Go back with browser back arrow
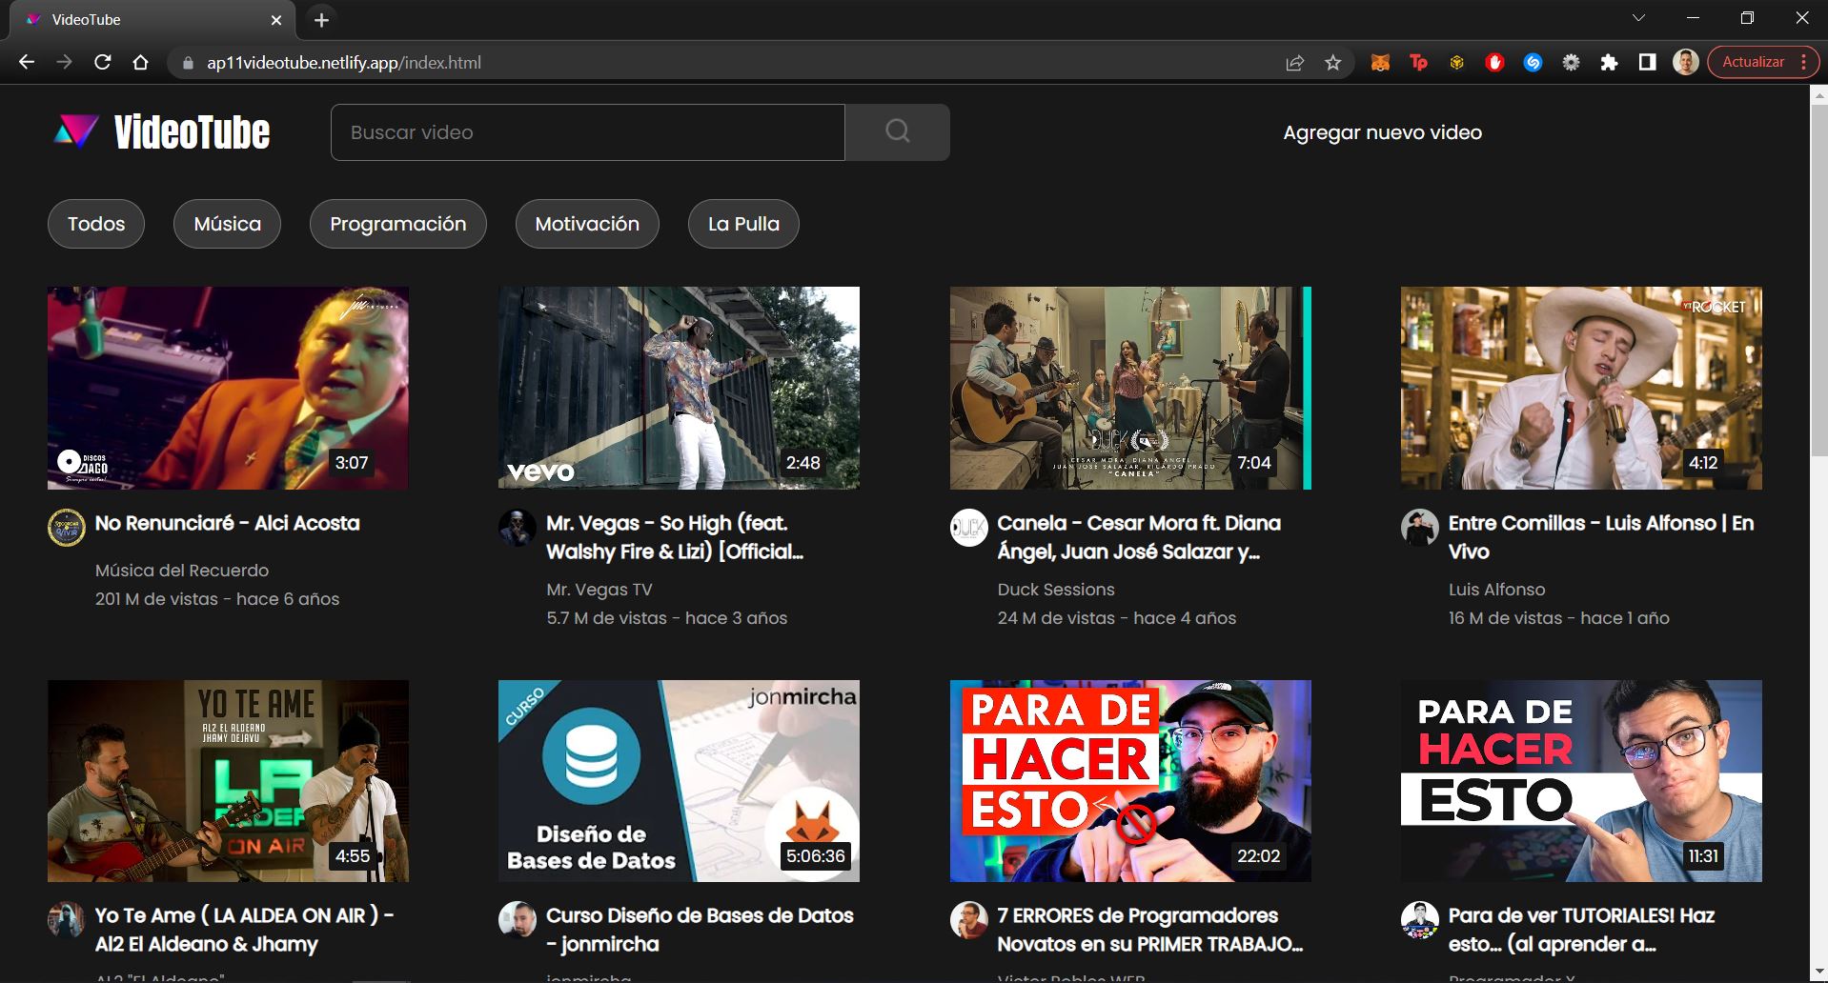Screen dimensions: 1828x983 [x=27, y=62]
